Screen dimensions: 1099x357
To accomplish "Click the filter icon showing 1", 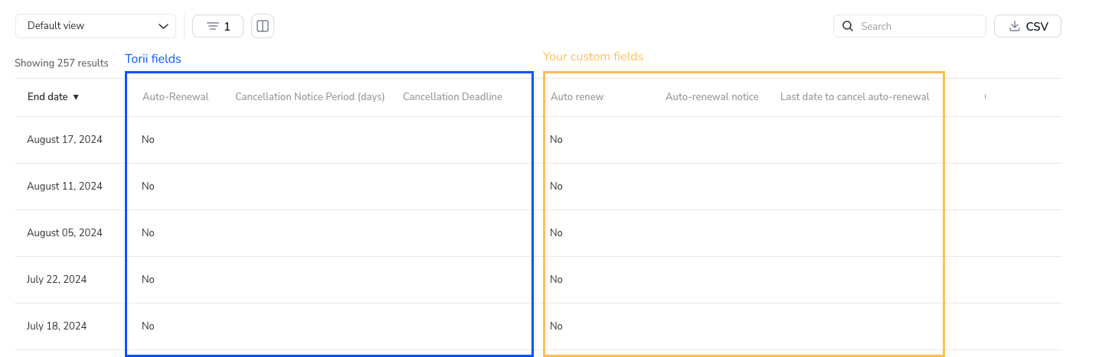I will tap(218, 26).
